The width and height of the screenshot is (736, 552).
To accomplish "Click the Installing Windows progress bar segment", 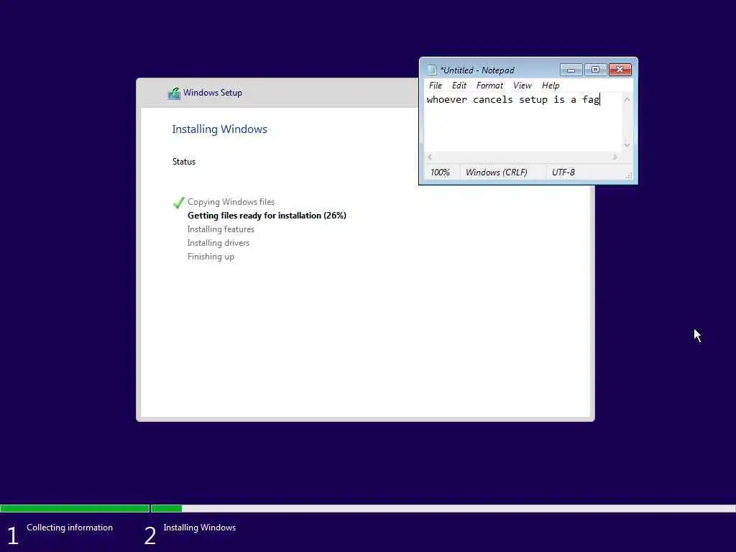I will point(443,508).
